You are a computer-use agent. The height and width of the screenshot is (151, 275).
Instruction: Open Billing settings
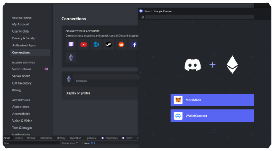[x=16, y=90]
